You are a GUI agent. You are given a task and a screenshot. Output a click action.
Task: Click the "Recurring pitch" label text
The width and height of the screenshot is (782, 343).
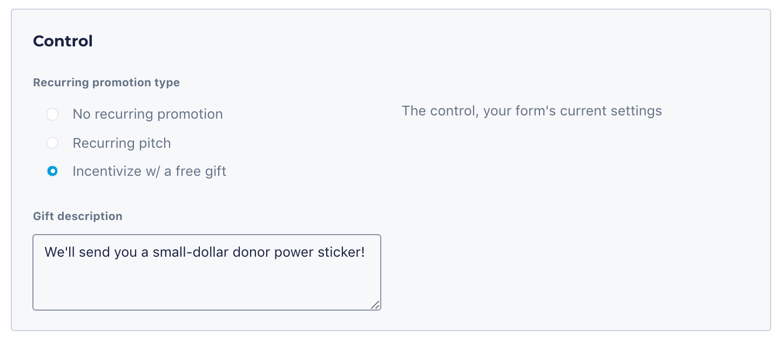[x=122, y=143]
